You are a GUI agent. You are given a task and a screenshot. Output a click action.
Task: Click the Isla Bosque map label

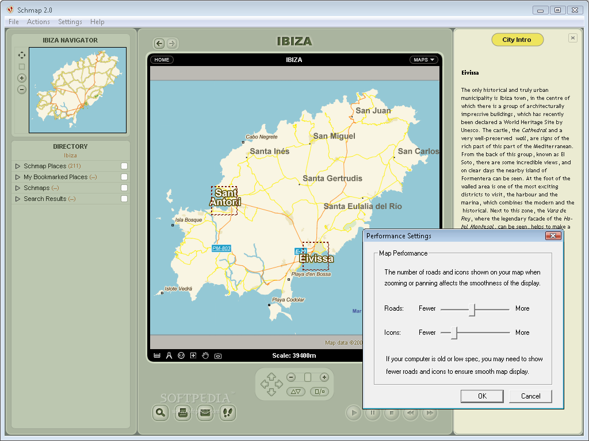pyautogui.click(x=189, y=220)
